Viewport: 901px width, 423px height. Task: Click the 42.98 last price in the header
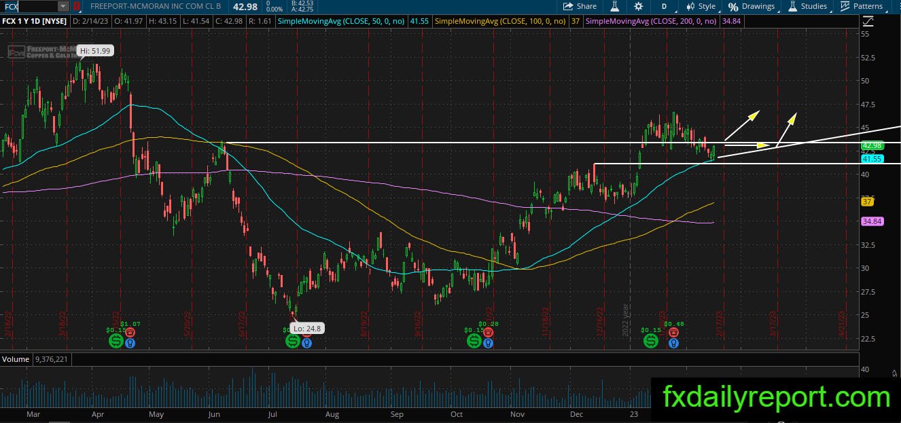[x=245, y=6]
